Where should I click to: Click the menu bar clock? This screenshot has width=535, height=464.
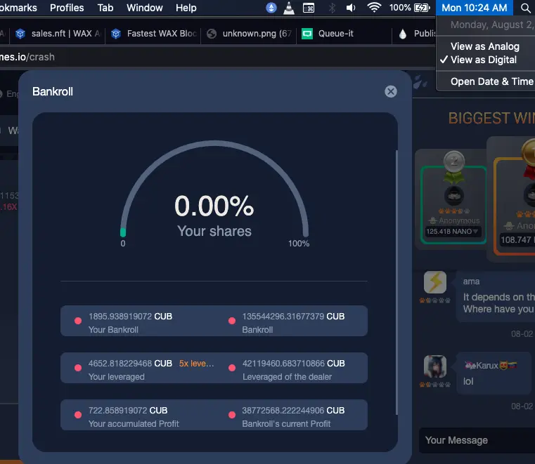[475, 8]
